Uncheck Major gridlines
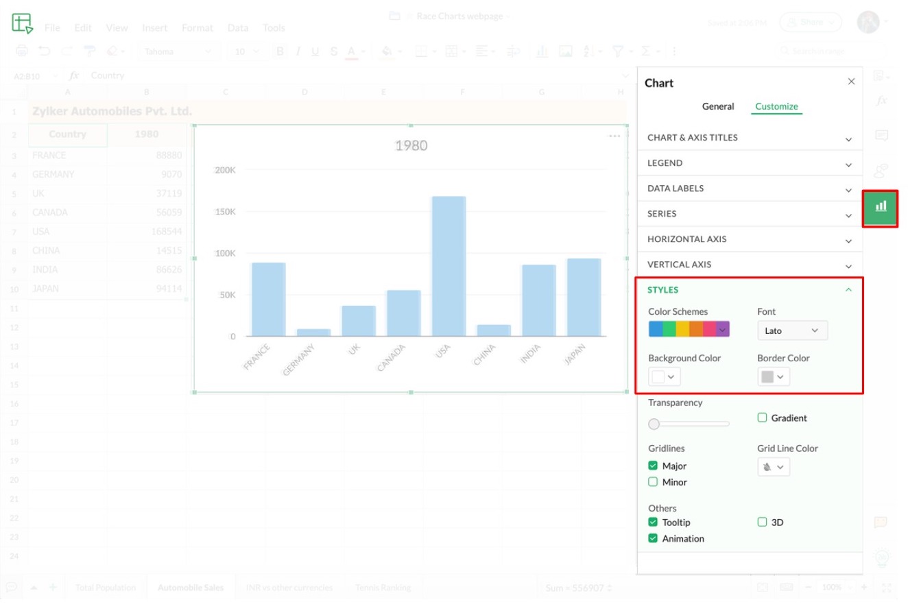Screen dimensions: 908x613 tap(653, 466)
